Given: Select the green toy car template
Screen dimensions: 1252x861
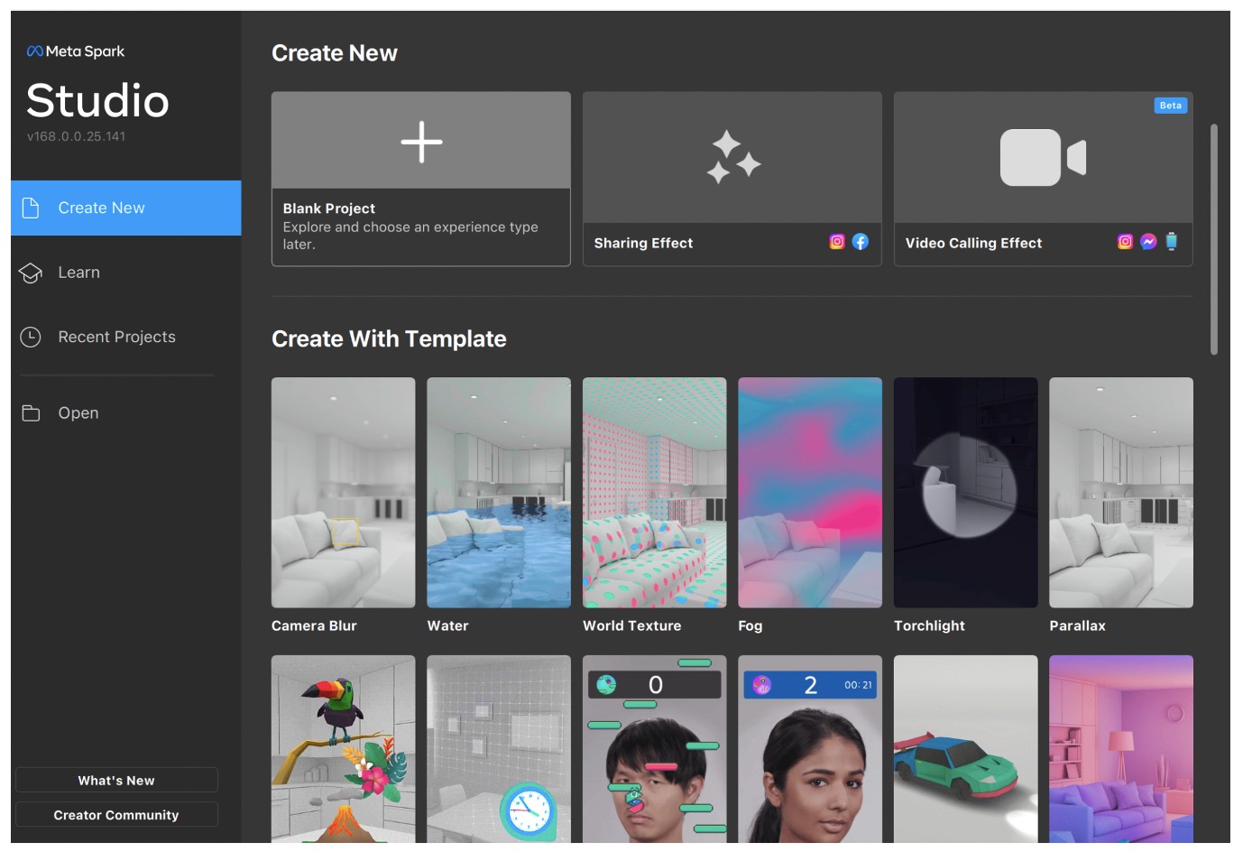Looking at the screenshot, I should pos(966,749).
